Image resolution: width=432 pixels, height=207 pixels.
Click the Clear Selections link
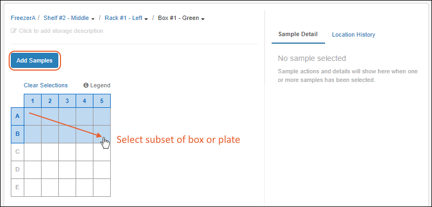pyautogui.click(x=46, y=86)
